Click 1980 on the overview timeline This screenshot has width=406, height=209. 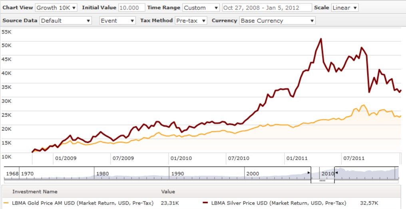(x=103, y=174)
